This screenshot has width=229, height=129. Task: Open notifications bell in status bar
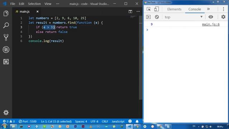[x=137, y=121]
